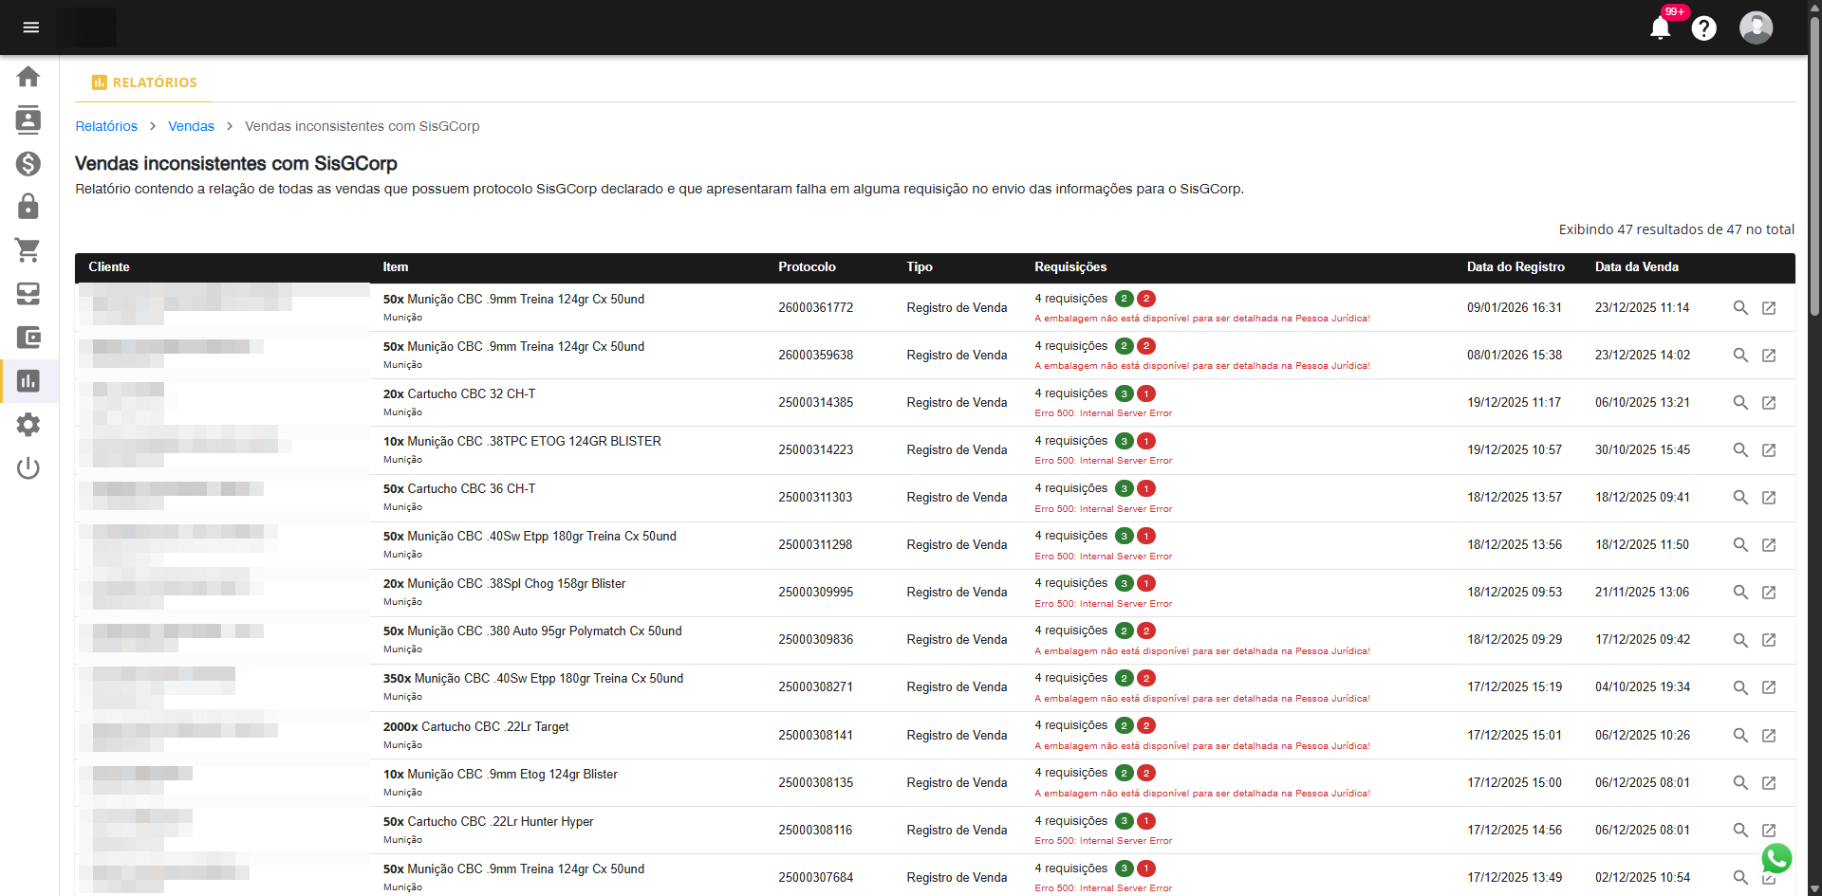This screenshot has height=896, width=1822.
Task: Click the red failed-requests badge for protocol 25000311303
Action: click(1146, 489)
